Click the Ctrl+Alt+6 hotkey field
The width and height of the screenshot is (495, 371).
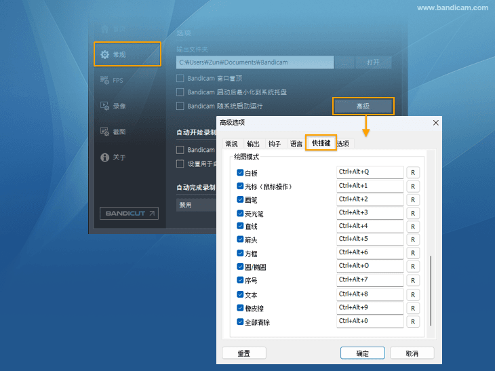click(x=370, y=252)
